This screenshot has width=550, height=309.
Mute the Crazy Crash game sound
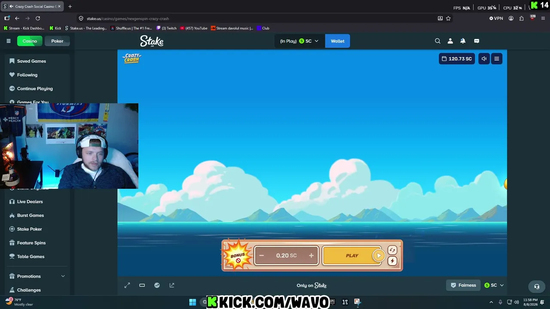[484, 59]
